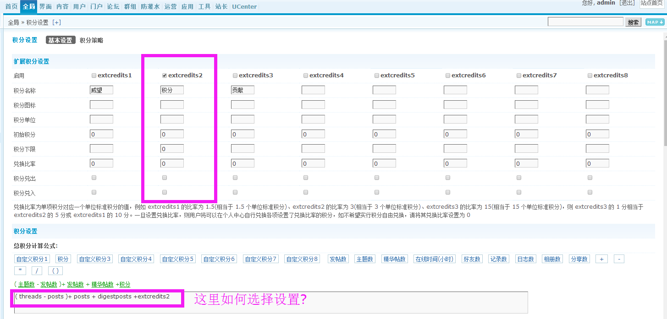Viewport: 667px width, 319px height.
Task: Click the [+] add shortcut link
Action: click(x=56, y=22)
